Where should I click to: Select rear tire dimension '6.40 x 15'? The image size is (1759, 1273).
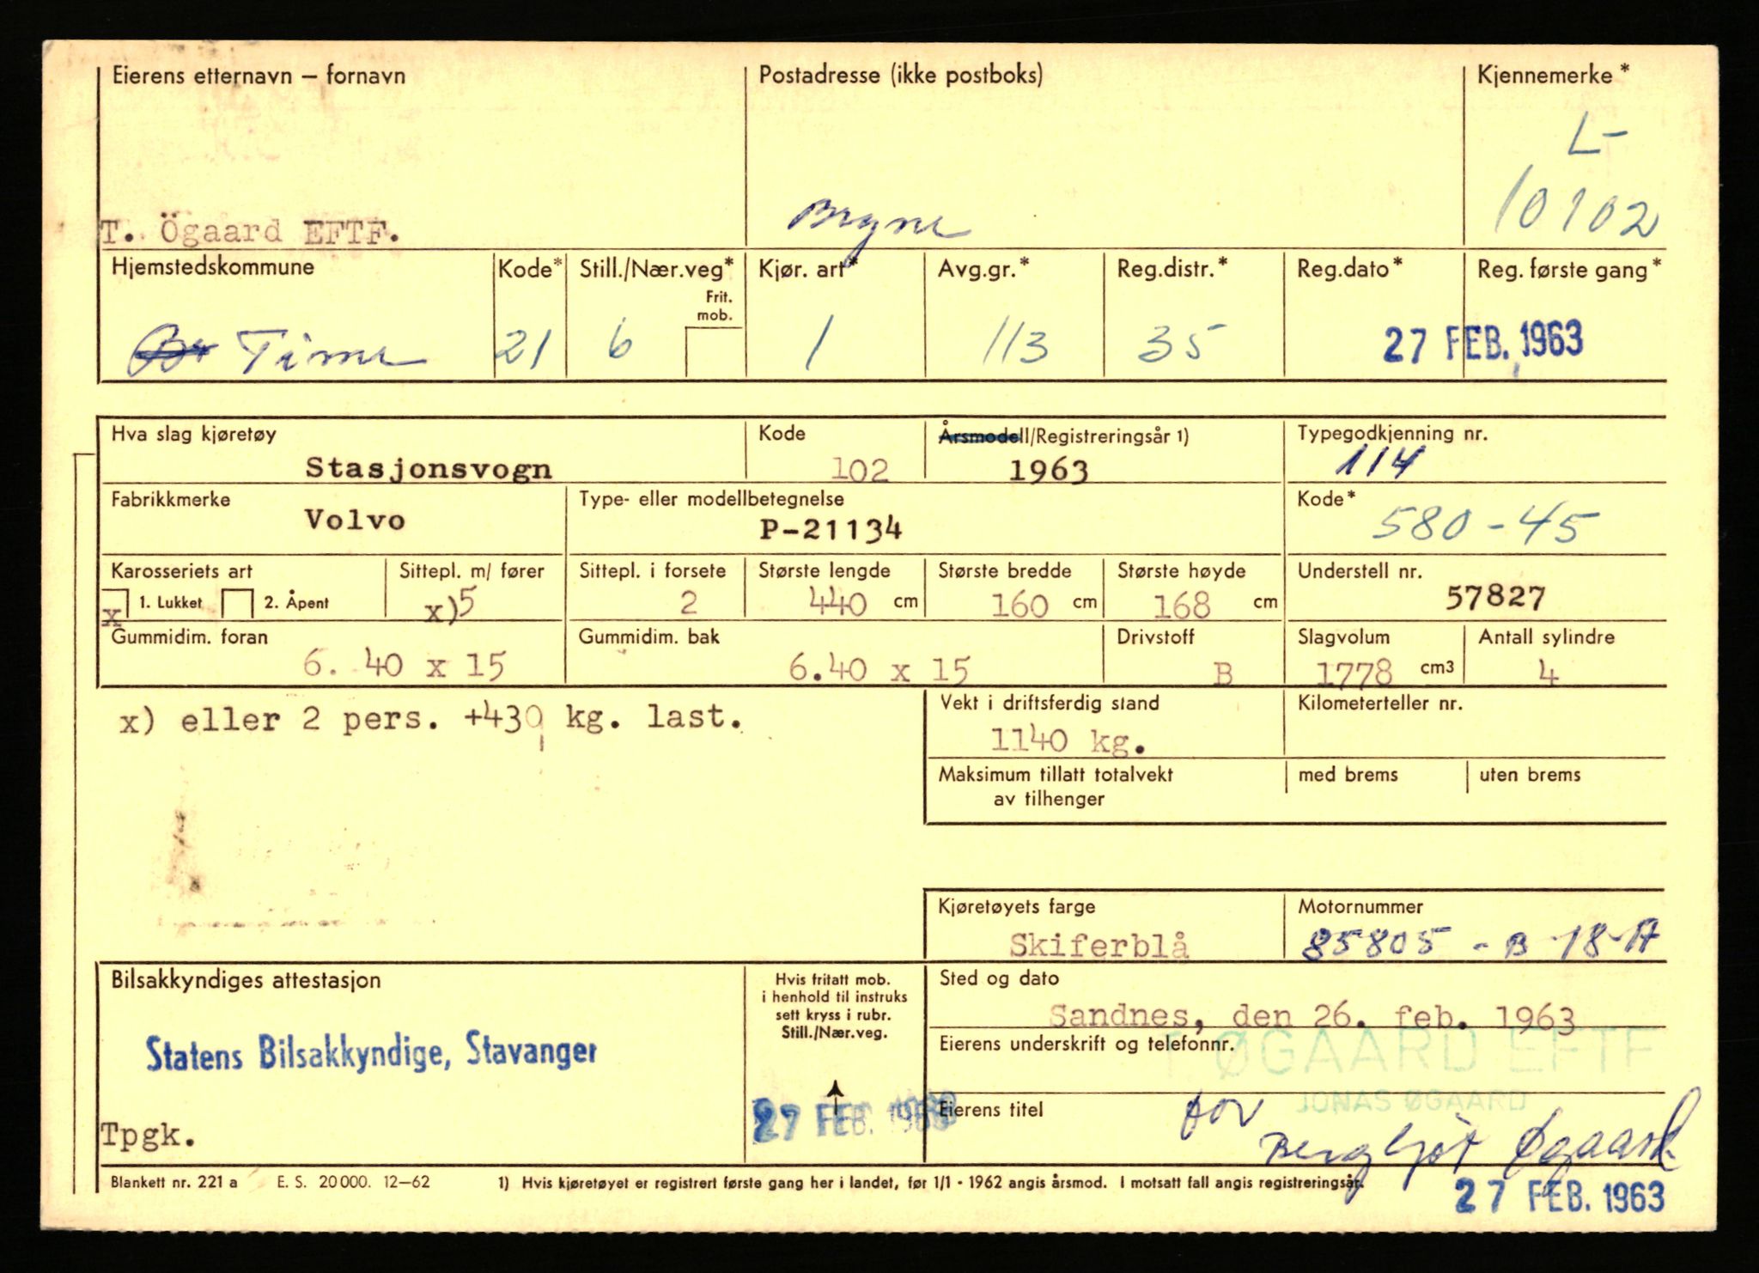[x=879, y=669]
